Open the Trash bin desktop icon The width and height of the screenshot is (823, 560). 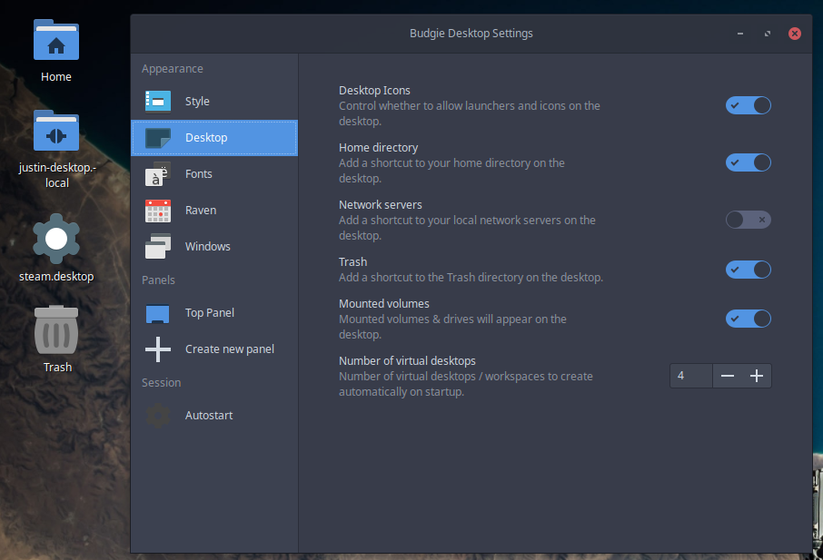click(x=56, y=330)
